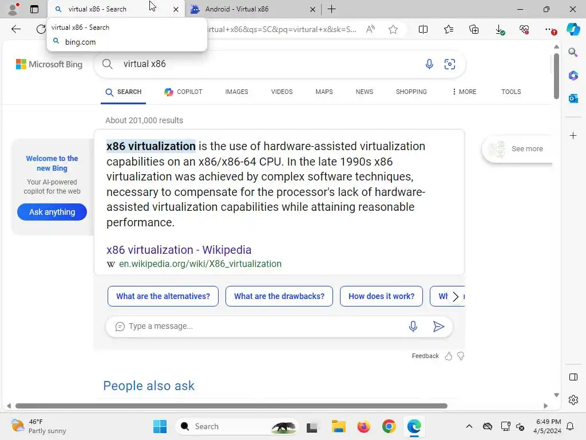This screenshot has height=440, width=586.
Task: Search using an image icon
Action: click(x=450, y=64)
